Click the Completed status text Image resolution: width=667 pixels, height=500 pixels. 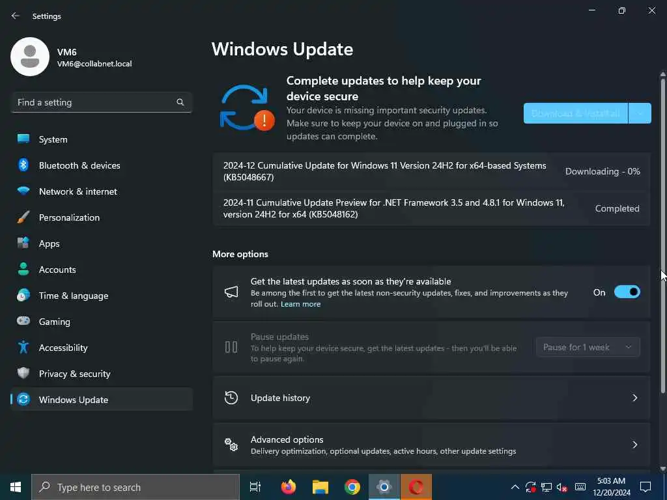(617, 208)
